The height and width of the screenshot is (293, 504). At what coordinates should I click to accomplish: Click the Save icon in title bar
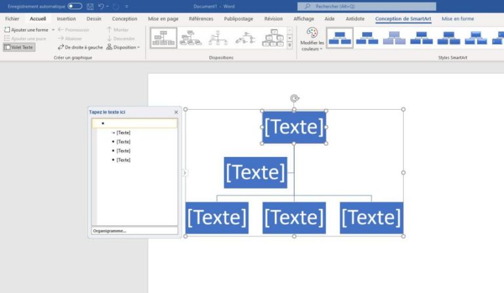click(x=90, y=6)
